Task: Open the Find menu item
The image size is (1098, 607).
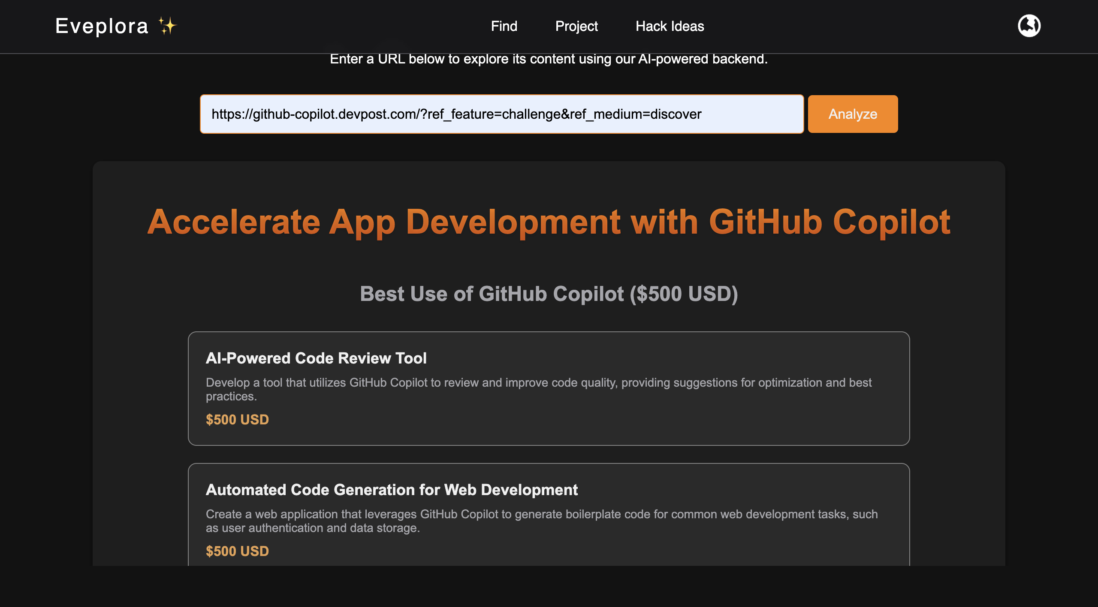Action: click(504, 26)
